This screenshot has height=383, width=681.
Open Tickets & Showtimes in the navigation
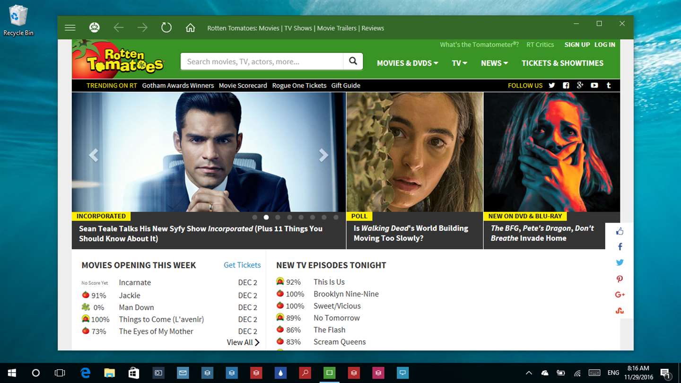pos(562,63)
